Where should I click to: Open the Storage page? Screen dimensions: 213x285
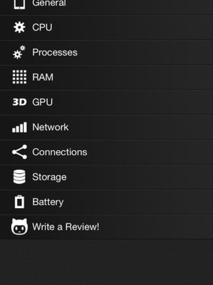point(106,177)
